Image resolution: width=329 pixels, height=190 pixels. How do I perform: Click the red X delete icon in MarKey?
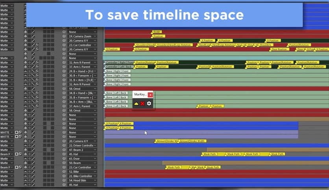tap(142, 104)
